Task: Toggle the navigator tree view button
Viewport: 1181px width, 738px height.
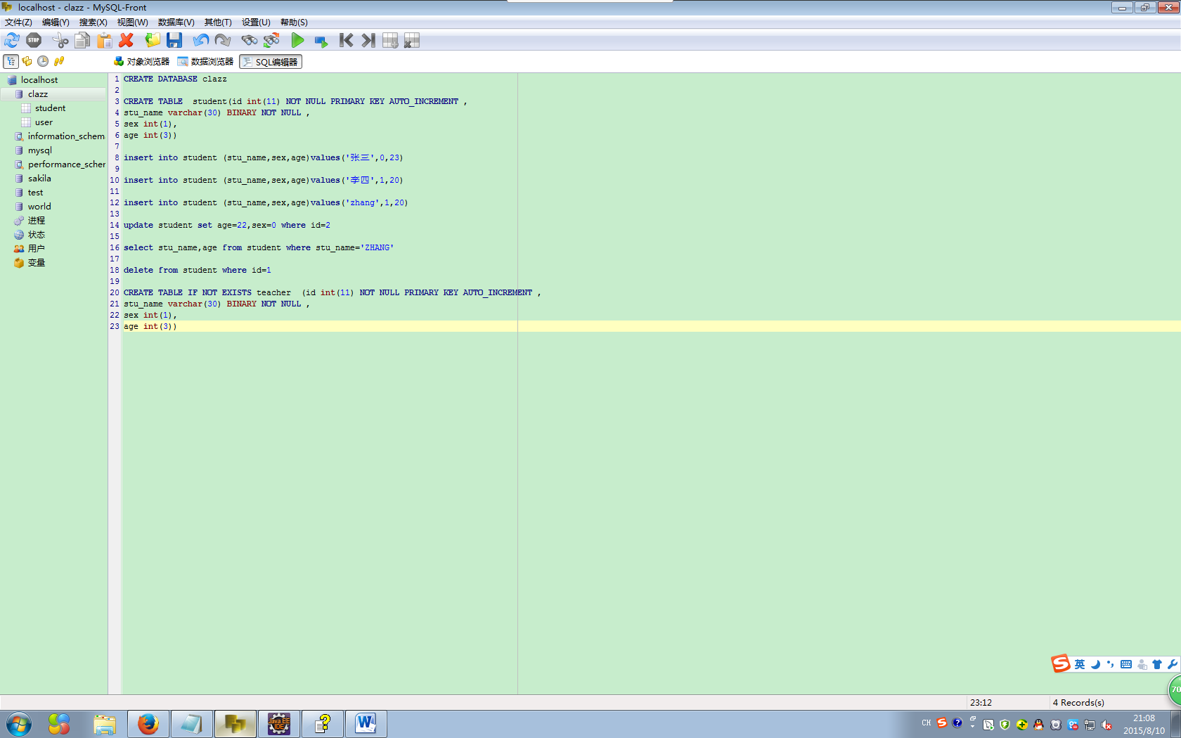Action: point(11,62)
